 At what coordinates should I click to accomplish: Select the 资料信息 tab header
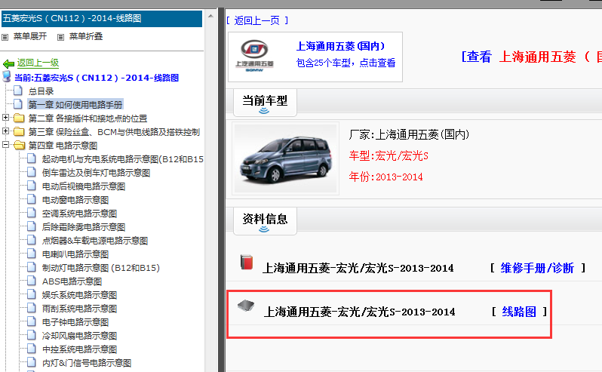[265, 221]
